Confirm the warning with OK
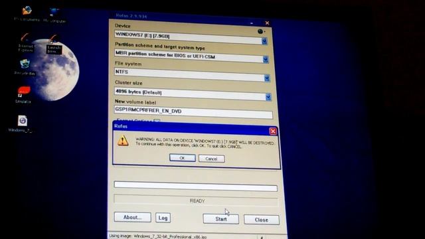The width and height of the screenshot is (425, 239). pos(183,158)
